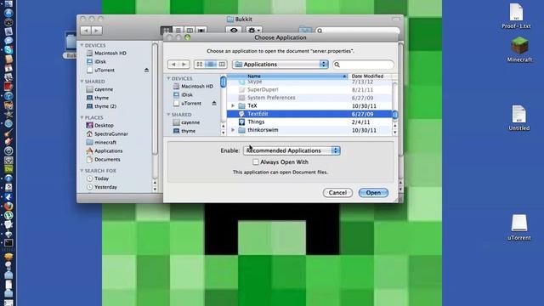Open the Enable Recommended Applications dropdown
Image resolution: width=544 pixels, height=306 pixels.
pyautogui.click(x=292, y=150)
